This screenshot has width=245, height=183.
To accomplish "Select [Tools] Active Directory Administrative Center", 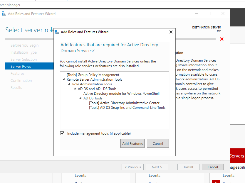I will pyautogui.click(x=124, y=103).
